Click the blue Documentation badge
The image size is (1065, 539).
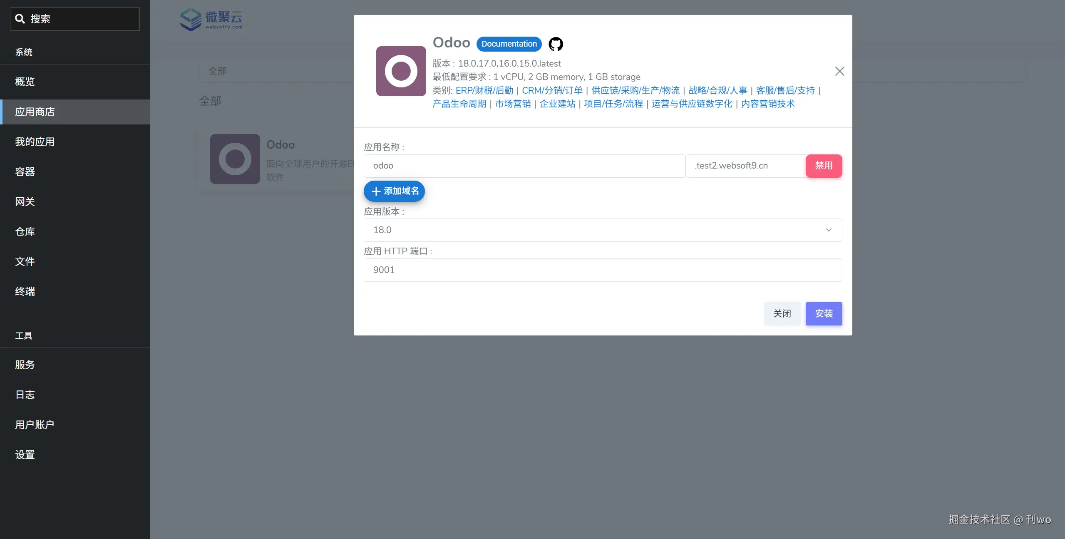pos(509,44)
